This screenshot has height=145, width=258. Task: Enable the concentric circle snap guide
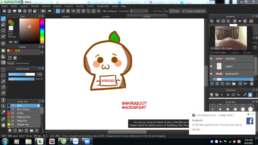click(83, 11)
